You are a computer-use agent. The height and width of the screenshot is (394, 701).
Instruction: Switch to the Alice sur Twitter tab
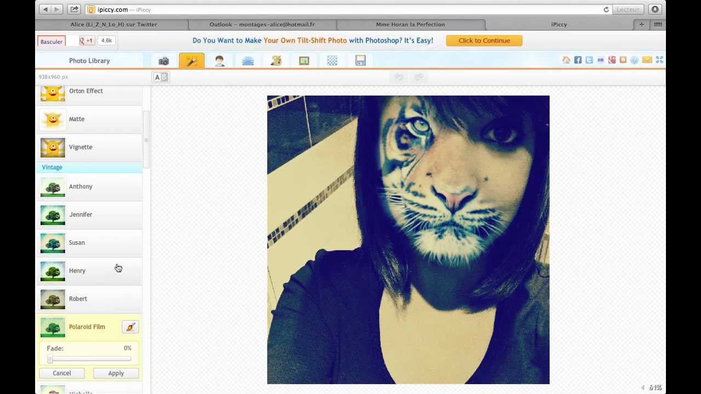click(x=113, y=24)
